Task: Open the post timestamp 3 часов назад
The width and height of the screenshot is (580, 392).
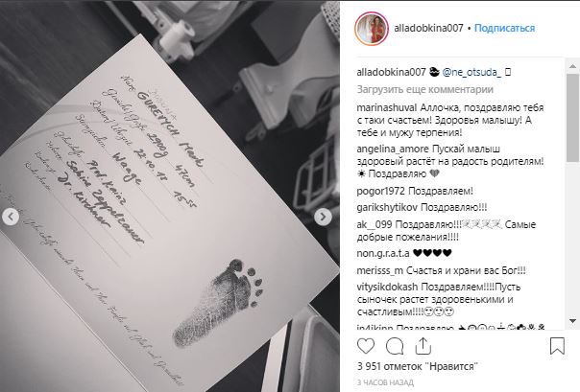Action: 385,382
